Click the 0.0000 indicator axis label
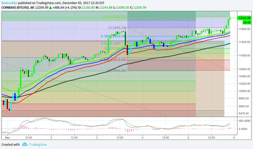 (x=243, y=129)
